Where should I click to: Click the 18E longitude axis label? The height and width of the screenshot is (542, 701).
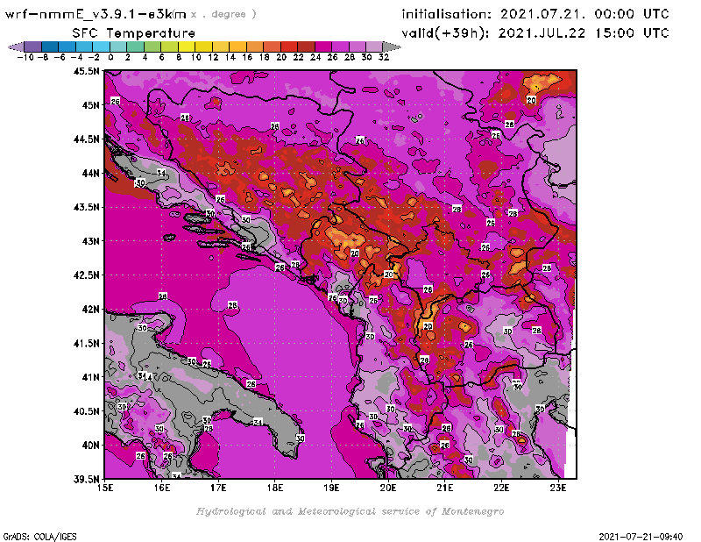coord(275,488)
